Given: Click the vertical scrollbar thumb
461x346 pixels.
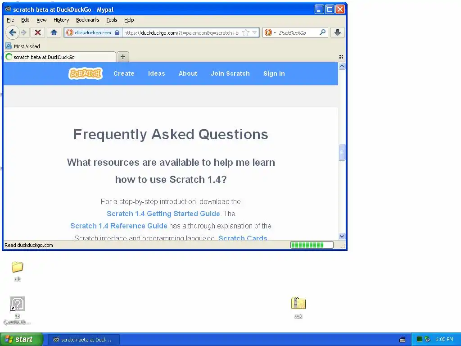Looking at the screenshot, I should tap(342, 152).
